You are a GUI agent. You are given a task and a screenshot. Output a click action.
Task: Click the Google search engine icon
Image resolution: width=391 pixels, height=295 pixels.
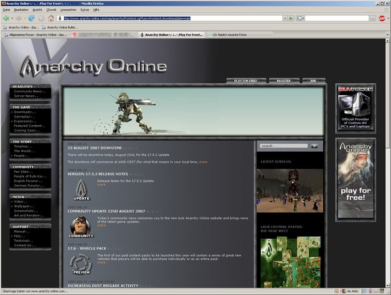(299, 18)
